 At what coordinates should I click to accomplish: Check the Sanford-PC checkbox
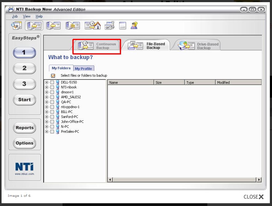(52, 117)
